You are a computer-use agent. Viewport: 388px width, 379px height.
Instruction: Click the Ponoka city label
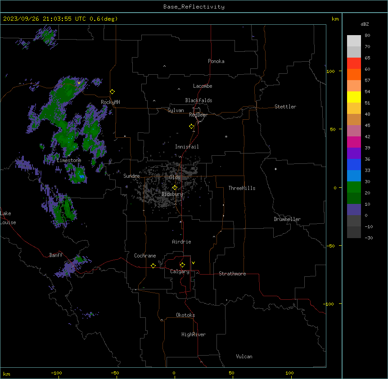(216, 61)
